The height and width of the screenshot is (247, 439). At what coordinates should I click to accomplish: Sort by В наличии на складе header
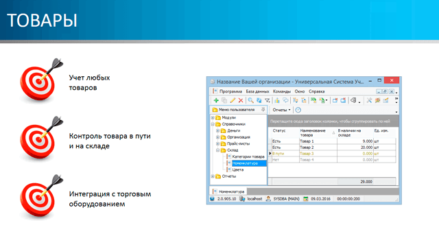(x=355, y=132)
